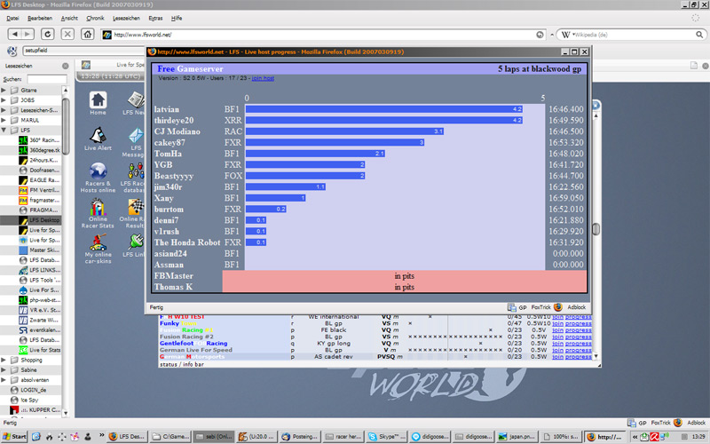Click progress link for Fusion Racing #2

pos(579,337)
